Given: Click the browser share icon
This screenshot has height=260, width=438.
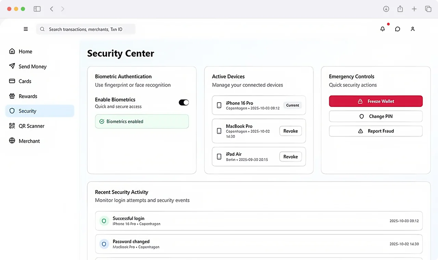Looking at the screenshot, I should click(x=400, y=9).
